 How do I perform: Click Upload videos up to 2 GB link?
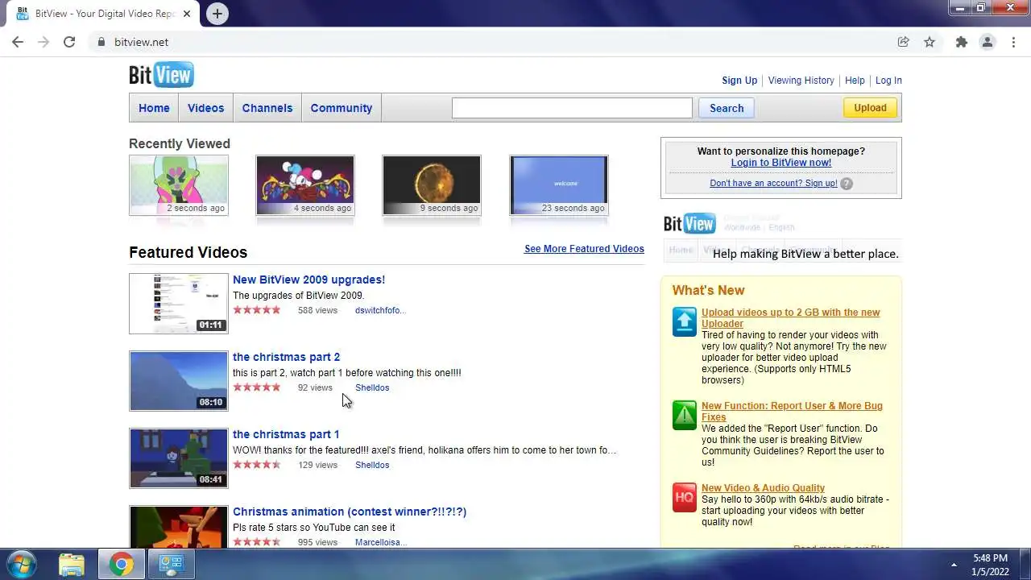[790, 318]
